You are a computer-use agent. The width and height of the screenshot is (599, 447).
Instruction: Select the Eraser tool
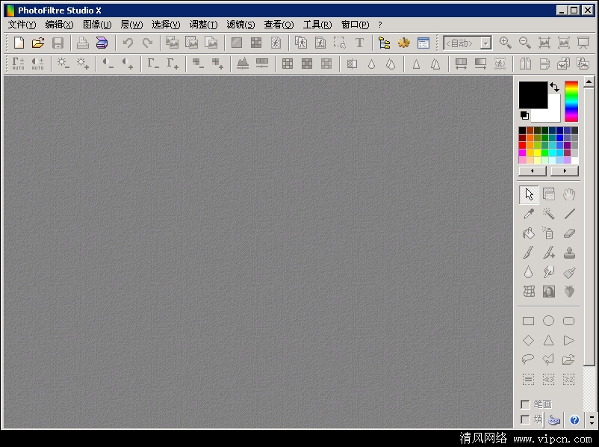569,233
